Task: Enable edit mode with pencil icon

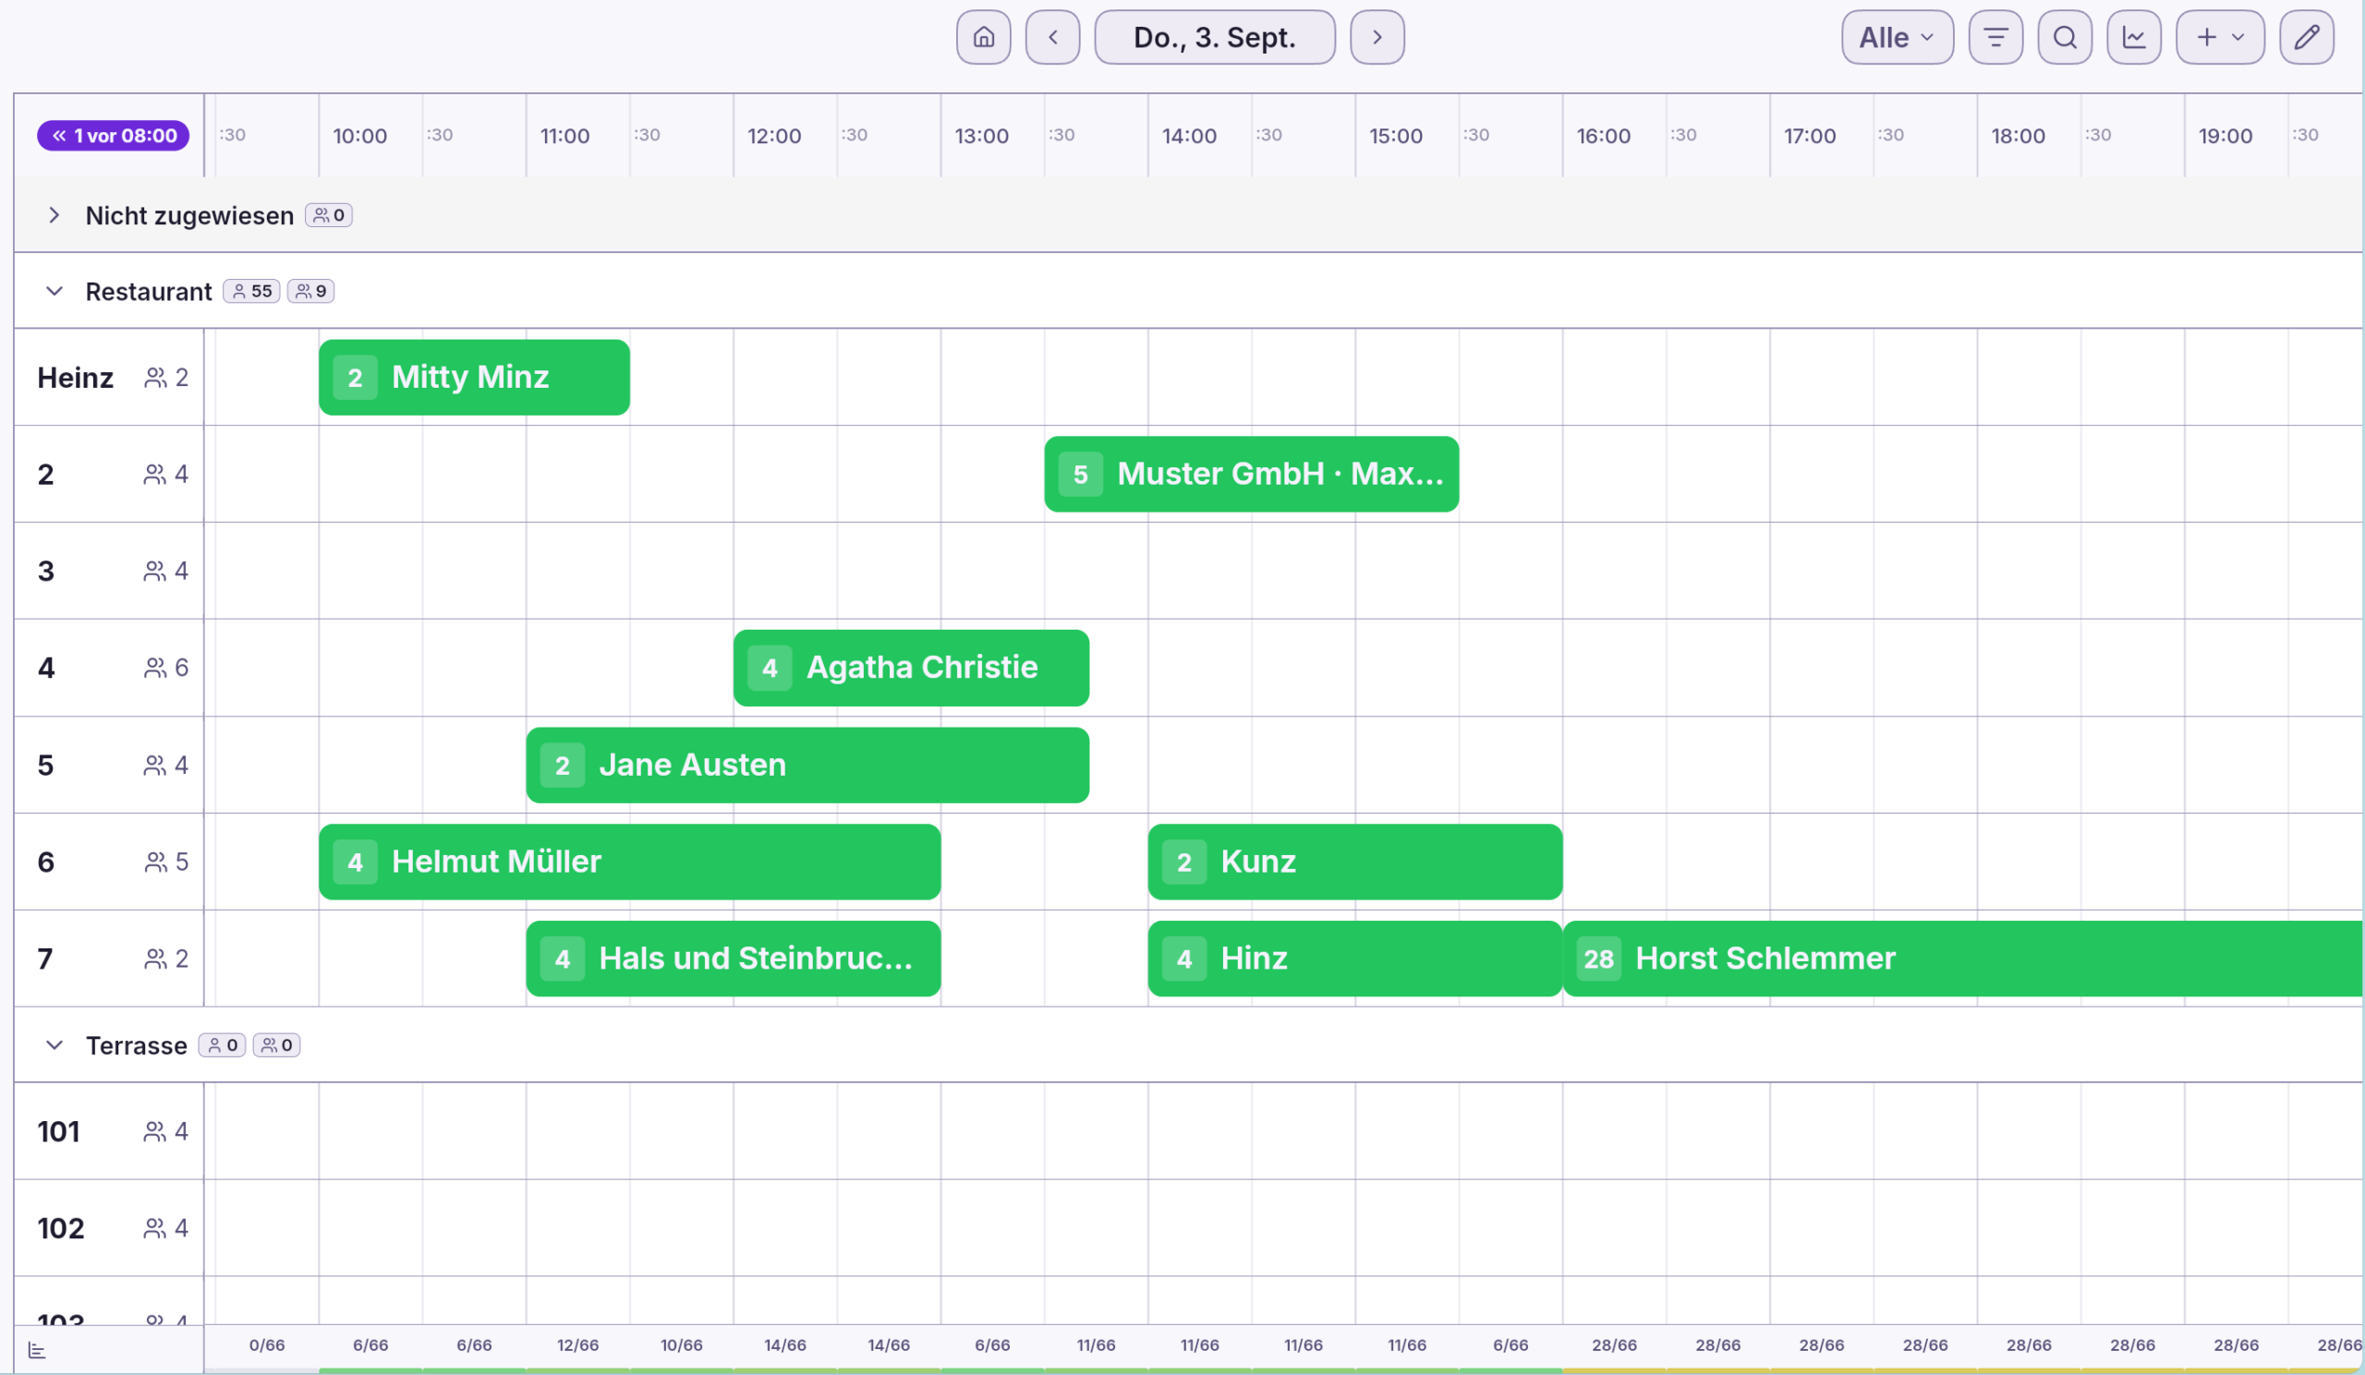Action: (2306, 38)
